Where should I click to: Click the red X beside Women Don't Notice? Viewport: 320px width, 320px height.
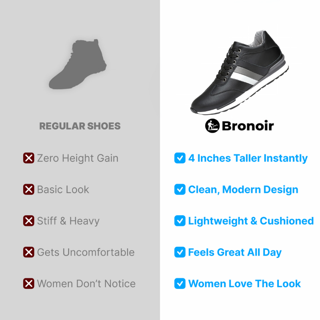[28, 284]
